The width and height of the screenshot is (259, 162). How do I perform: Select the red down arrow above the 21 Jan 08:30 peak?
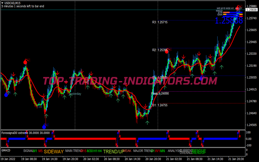pos(199,53)
